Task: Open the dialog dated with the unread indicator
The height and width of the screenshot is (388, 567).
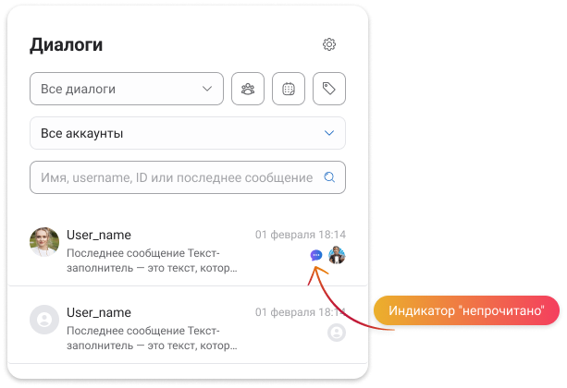Action: (188, 249)
